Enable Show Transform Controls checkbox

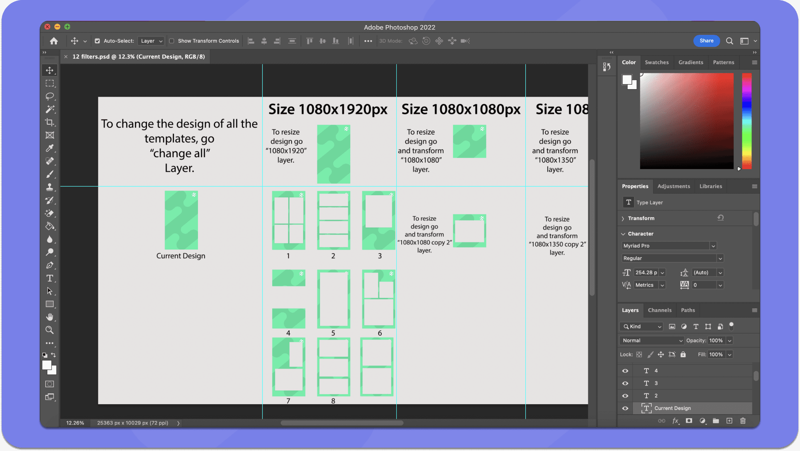(172, 41)
